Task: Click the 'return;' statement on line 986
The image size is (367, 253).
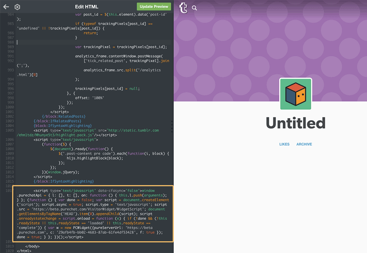Action: (x=91, y=33)
